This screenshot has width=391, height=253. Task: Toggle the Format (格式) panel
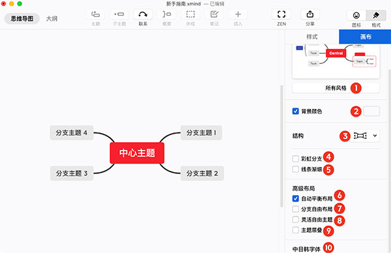(376, 16)
